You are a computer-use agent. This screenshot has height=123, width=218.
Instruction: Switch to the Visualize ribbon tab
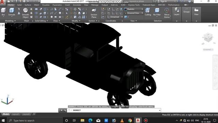pos(46,5)
